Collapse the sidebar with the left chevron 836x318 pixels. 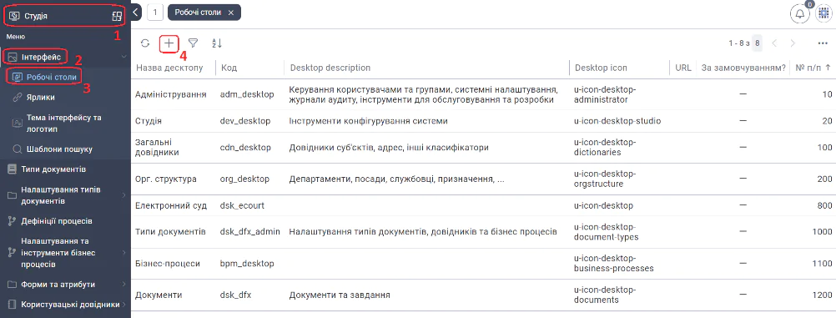135,12
